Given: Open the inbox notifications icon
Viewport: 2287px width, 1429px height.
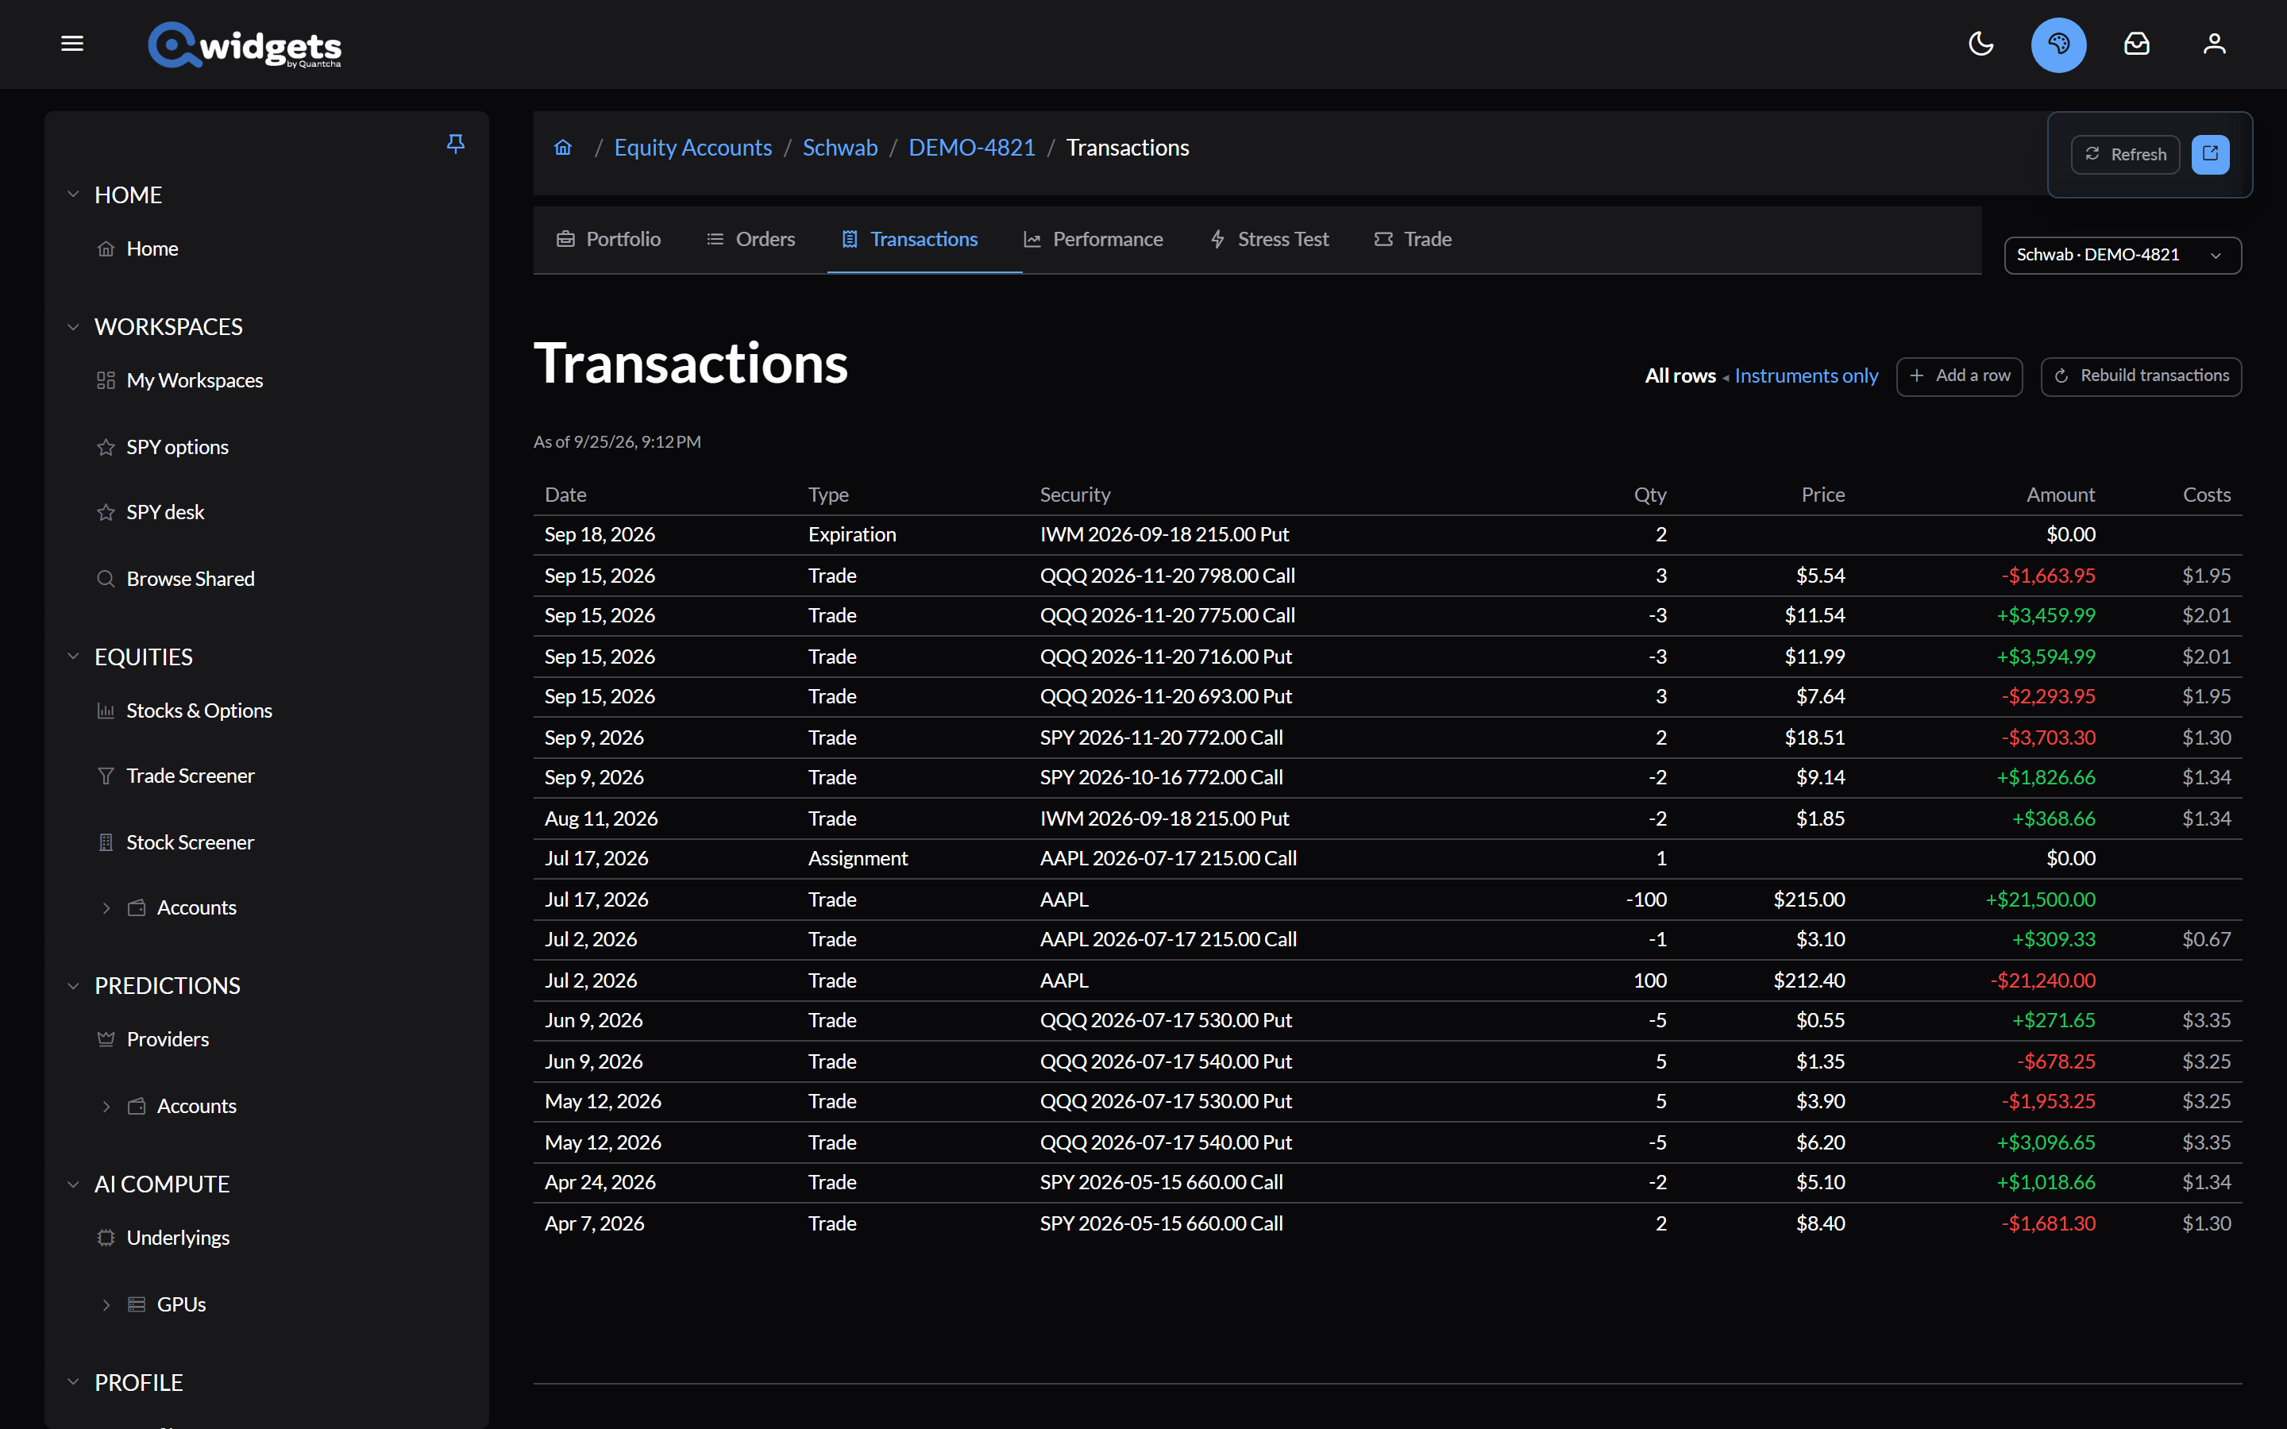Looking at the screenshot, I should pyautogui.click(x=2136, y=44).
